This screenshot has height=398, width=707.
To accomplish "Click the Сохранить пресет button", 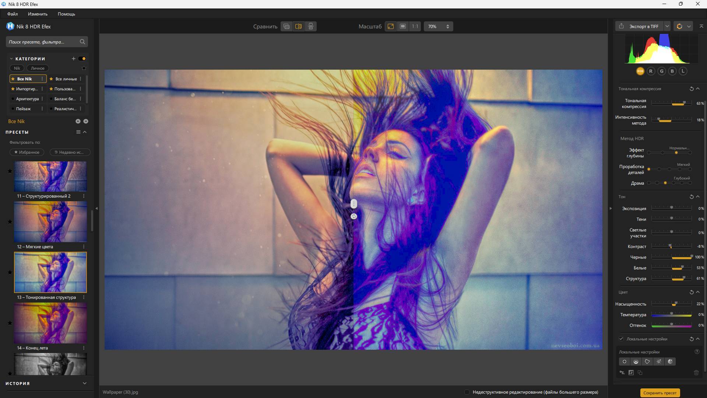I will (659, 393).
